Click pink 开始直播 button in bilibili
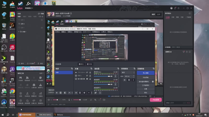 tap(156, 100)
